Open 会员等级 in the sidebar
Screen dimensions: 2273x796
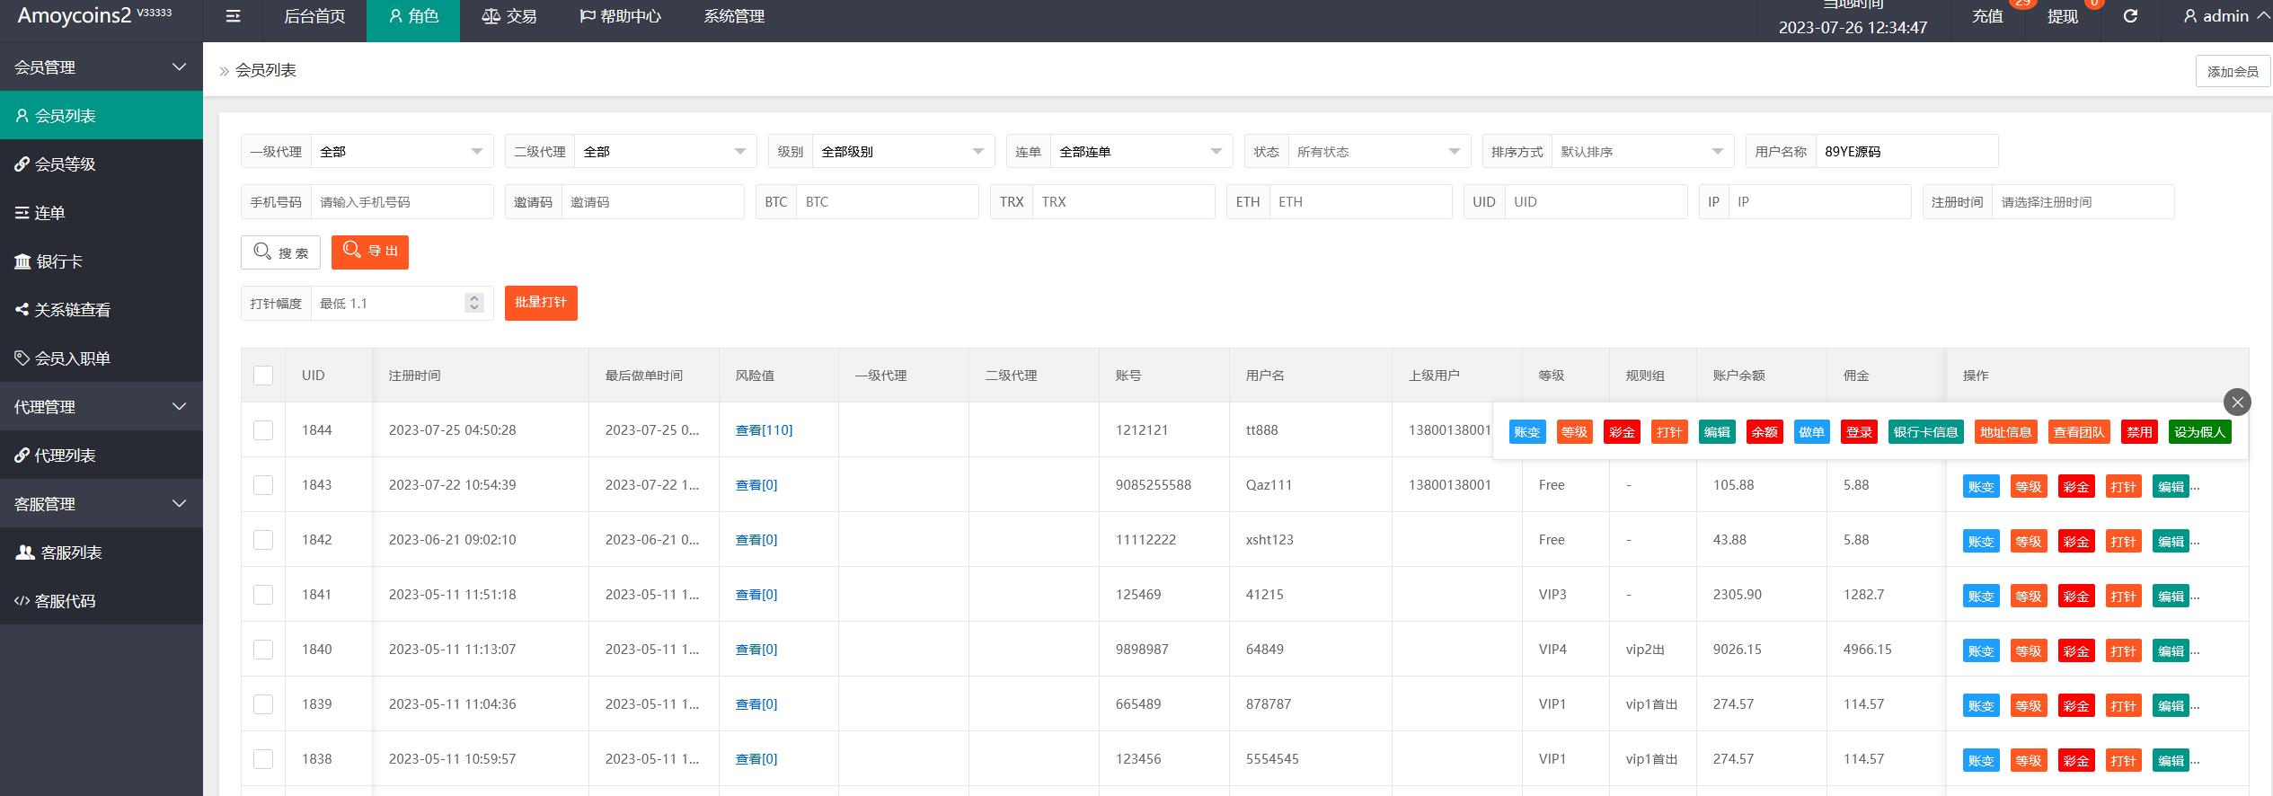(x=65, y=164)
